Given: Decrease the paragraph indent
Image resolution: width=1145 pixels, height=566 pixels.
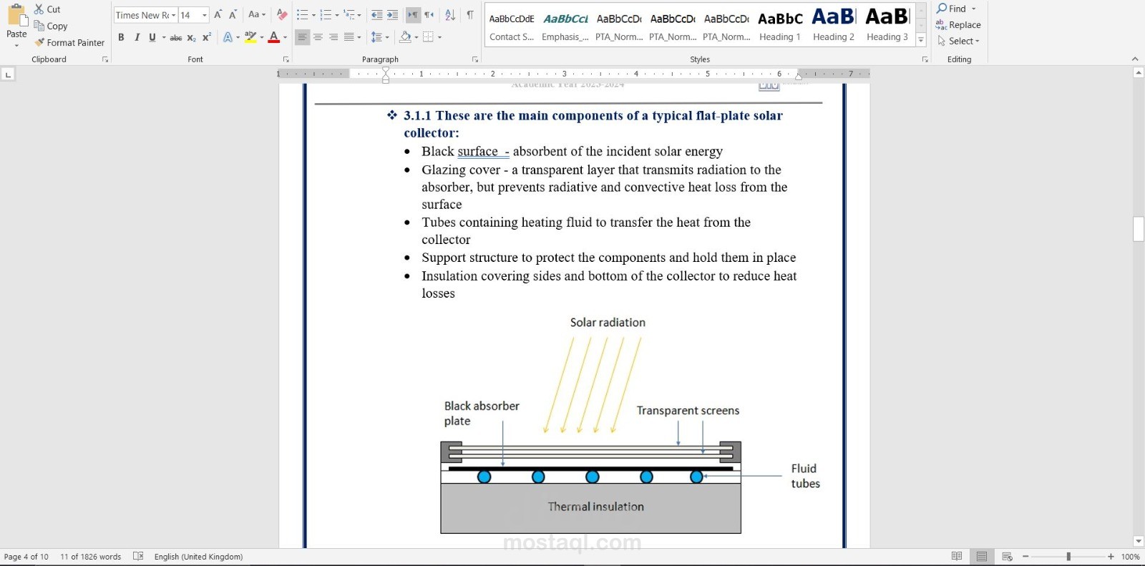Looking at the screenshot, I should [376, 14].
